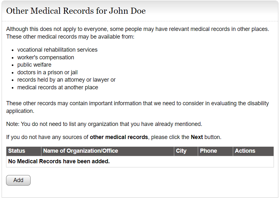Click the 'doctors in a prison or jail' item
The image size is (279, 198).
[47, 72]
